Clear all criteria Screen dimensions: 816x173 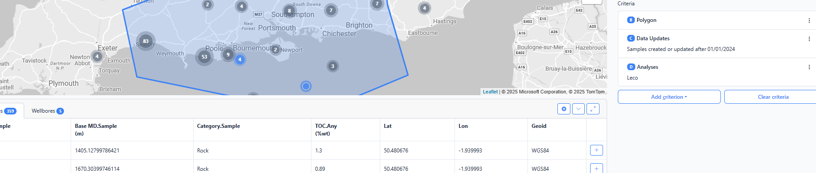click(773, 97)
